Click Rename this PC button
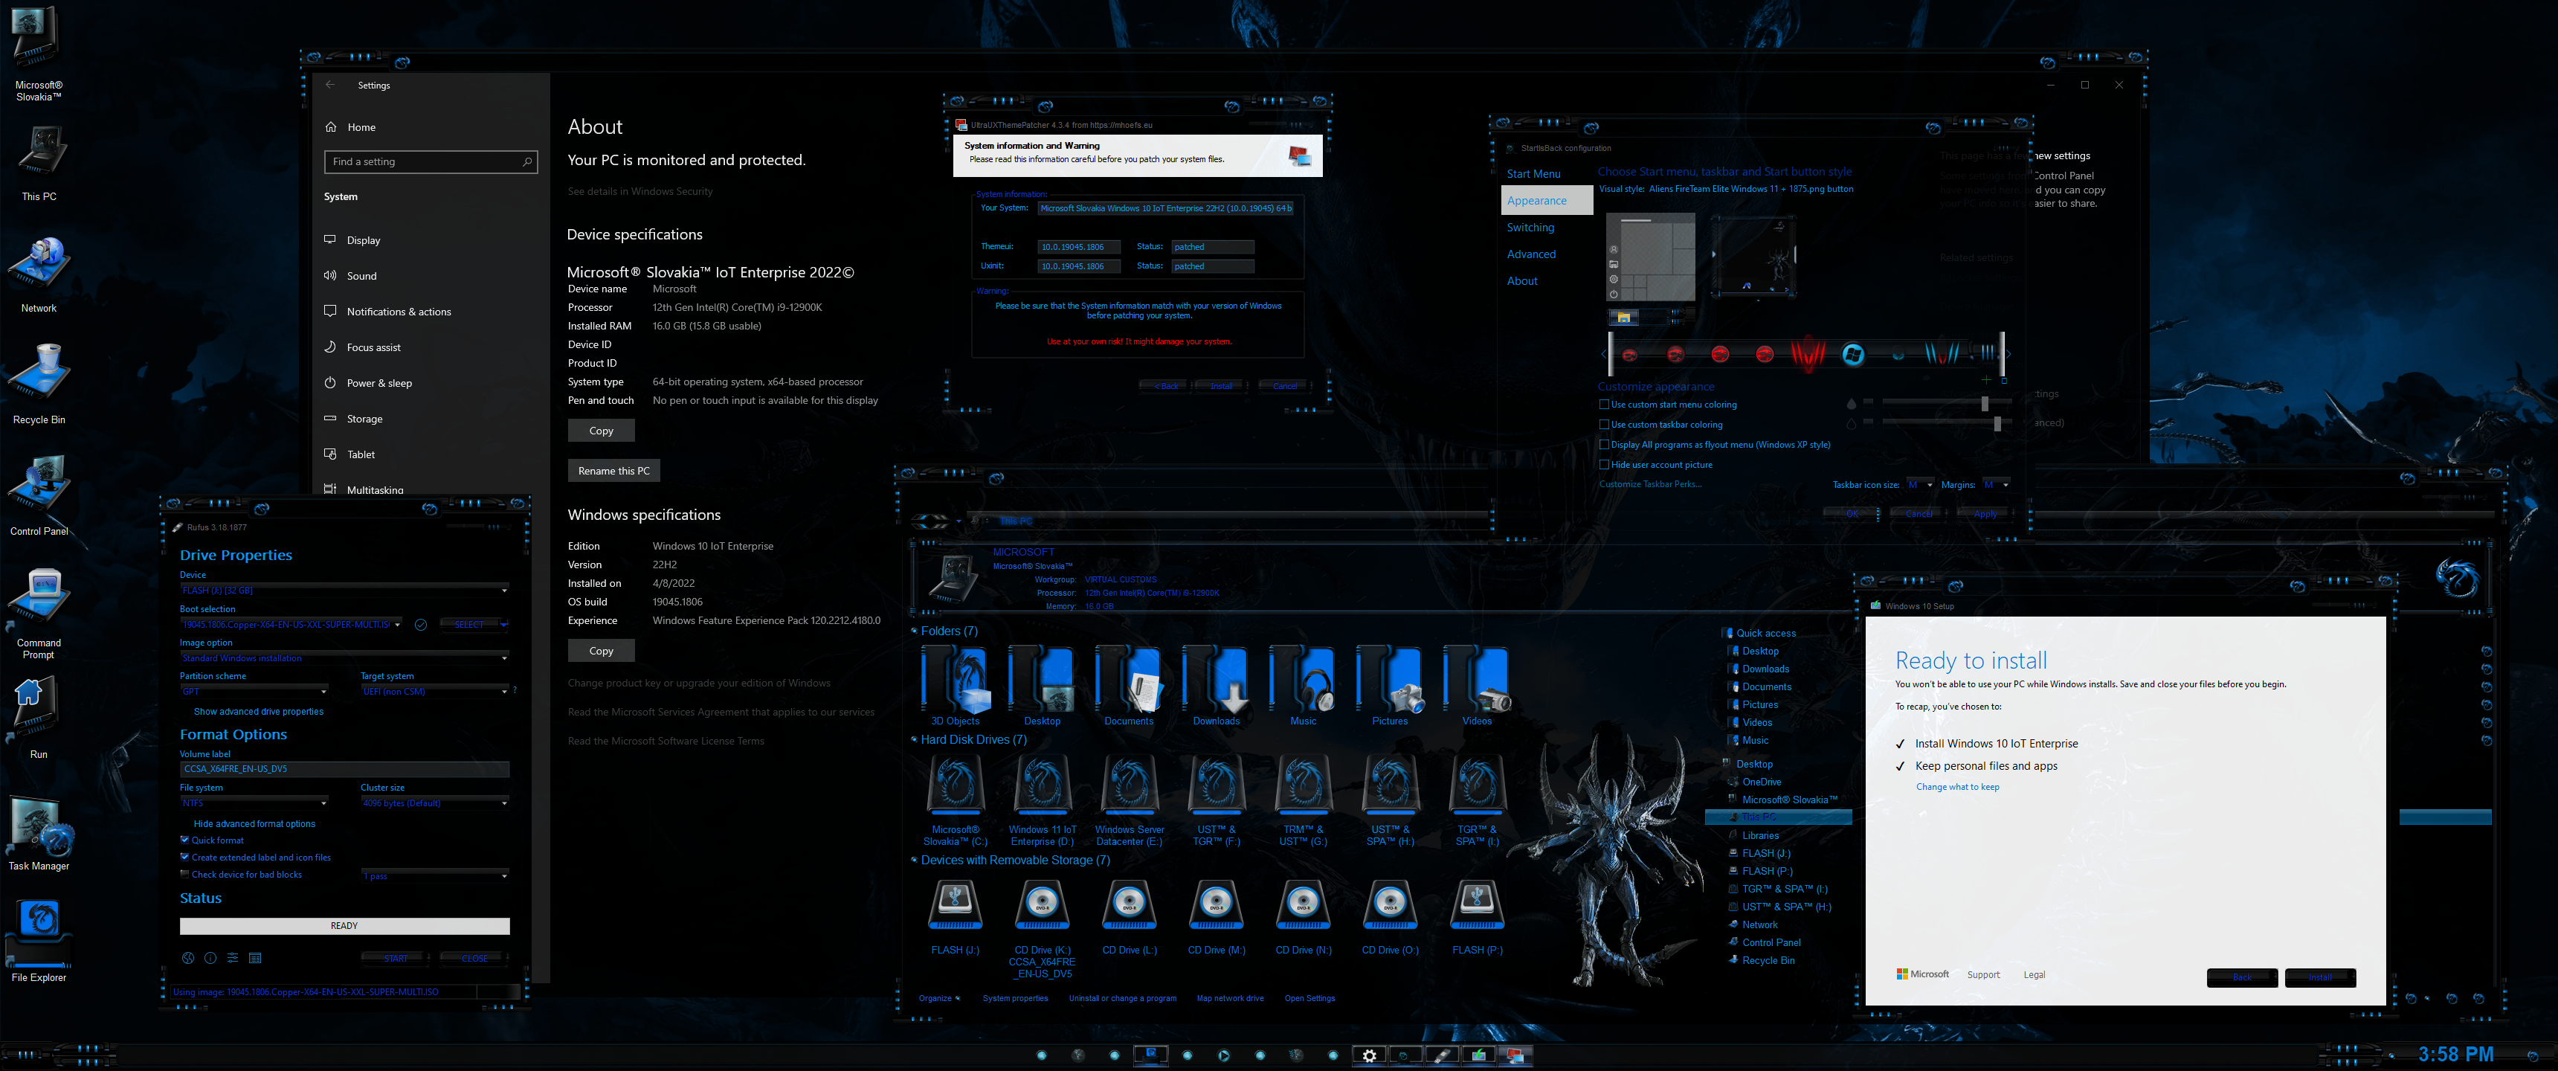 (x=613, y=471)
